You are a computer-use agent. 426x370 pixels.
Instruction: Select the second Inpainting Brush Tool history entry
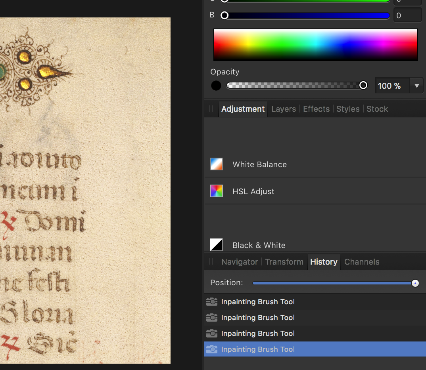[x=315, y=318]
